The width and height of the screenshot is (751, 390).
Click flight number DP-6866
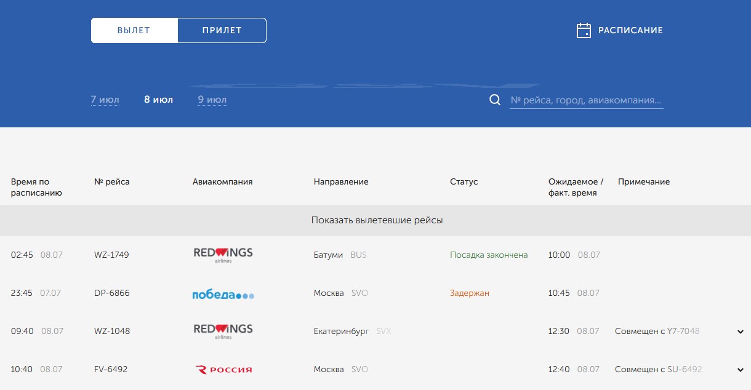[x=112, y=293]
